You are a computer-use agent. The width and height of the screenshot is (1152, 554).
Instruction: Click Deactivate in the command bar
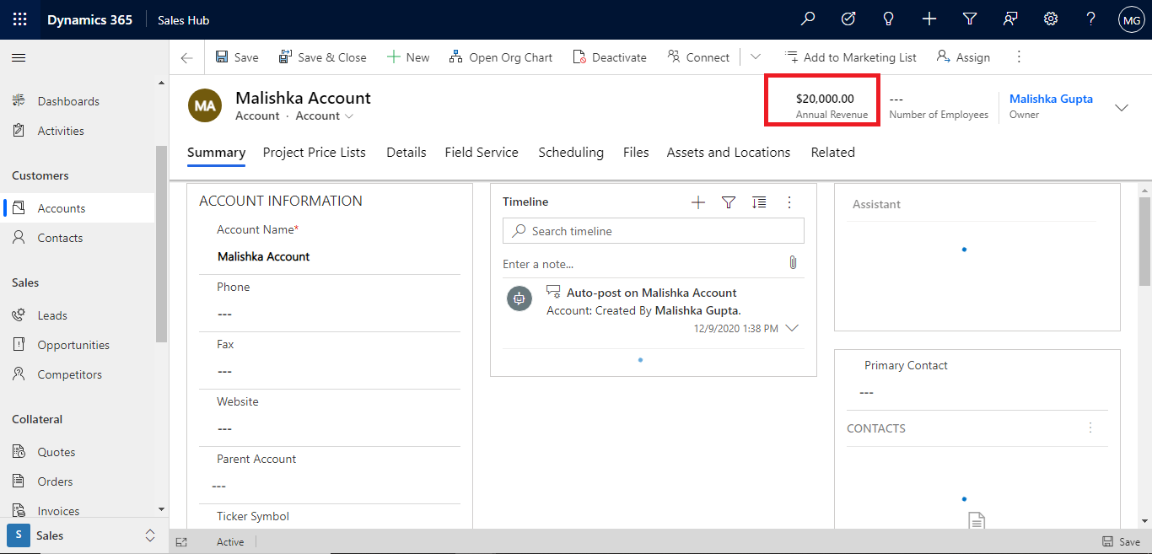[609, 56]
